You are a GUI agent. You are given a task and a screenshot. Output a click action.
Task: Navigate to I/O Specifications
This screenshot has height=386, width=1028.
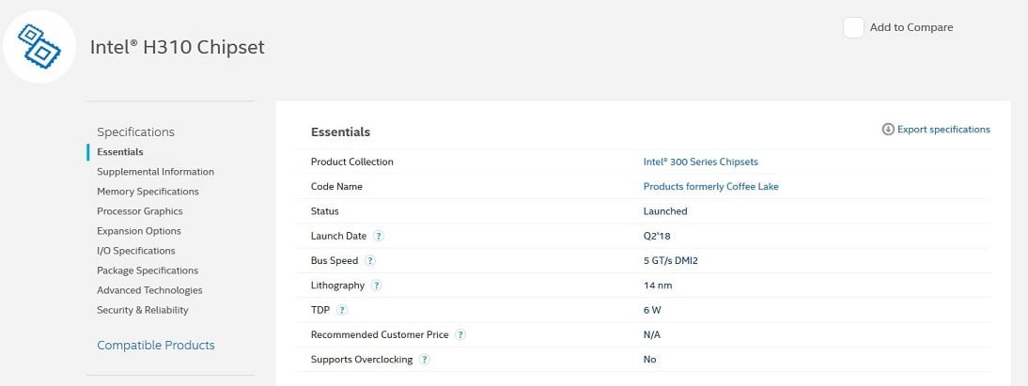(x=136, y=251)
